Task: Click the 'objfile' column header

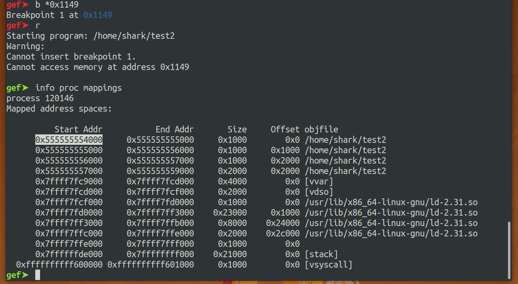Action: pos(321,130)
